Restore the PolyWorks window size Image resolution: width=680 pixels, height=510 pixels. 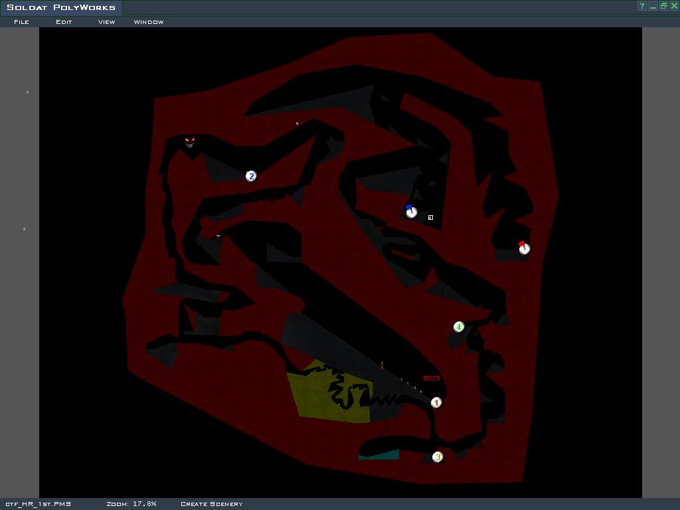(x=663, y=6)
